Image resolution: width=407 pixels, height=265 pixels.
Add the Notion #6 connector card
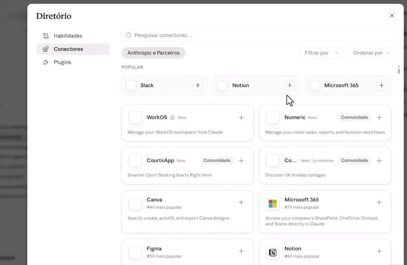(379, 251)
